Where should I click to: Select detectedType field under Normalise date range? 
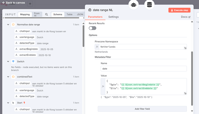click(27, 43)
